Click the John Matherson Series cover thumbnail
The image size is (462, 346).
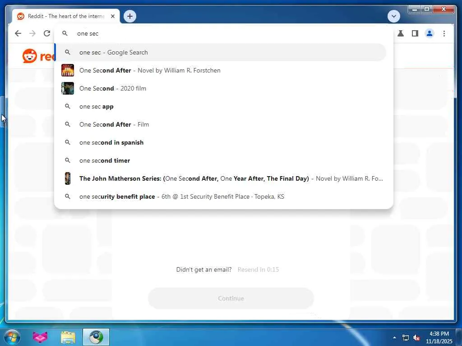pos(68,178)
